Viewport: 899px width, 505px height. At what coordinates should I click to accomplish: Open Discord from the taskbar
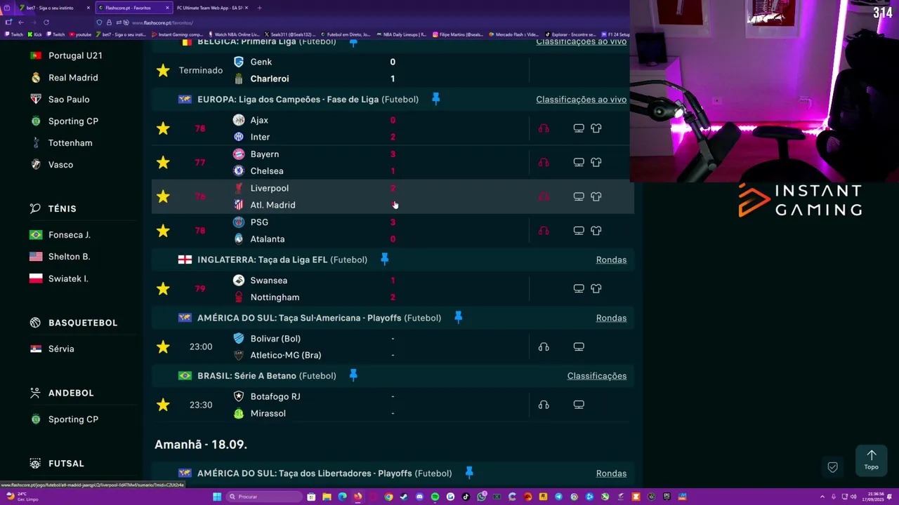pos(419,497)
